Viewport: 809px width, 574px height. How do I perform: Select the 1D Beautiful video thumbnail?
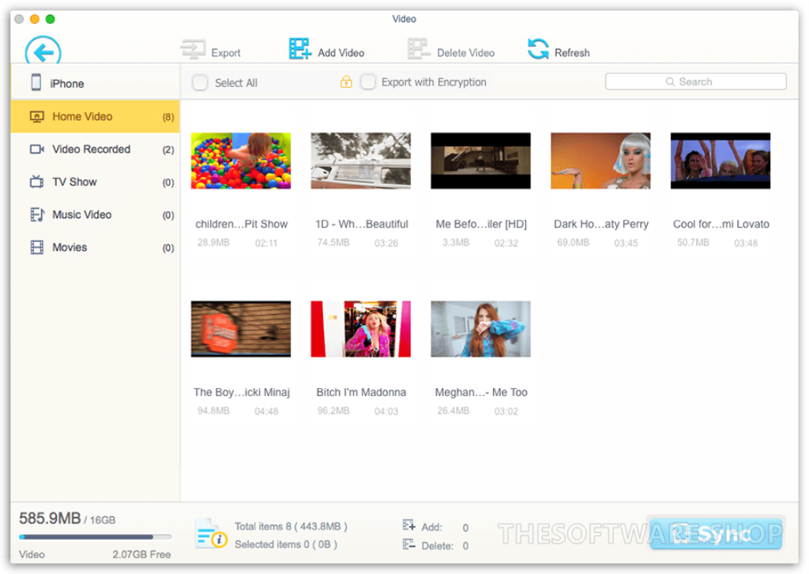point(360,160)
